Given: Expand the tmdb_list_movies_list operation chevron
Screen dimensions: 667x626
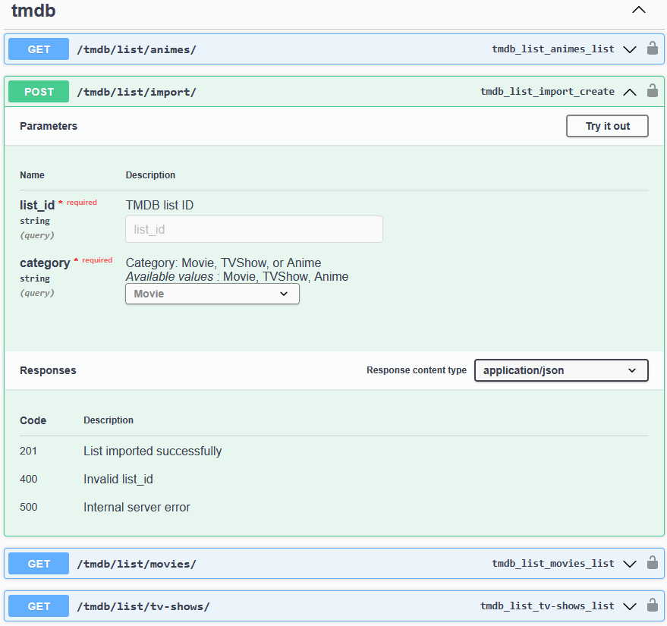Looking at the screenshot, I should [630, 564].
